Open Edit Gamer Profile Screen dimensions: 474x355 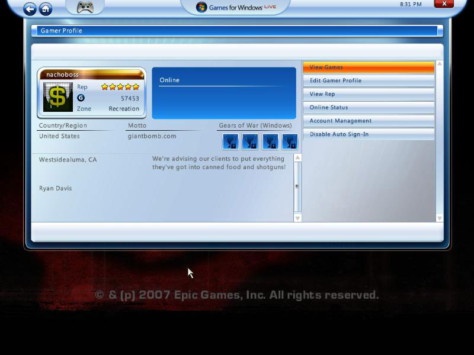(369, 80)
